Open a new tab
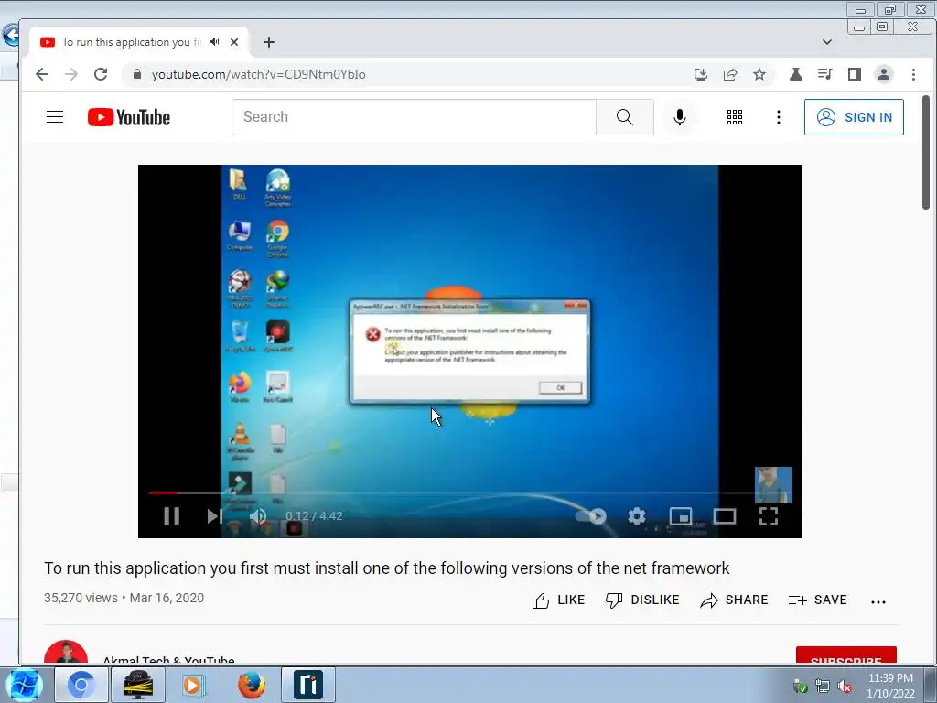The height and width of the screenshot is (703, 937). point(269,42)
